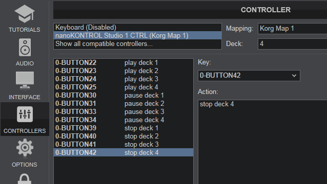The image size is (327, 184).
Task: Select the 0-BUTTON22 play deck 1 mapping
Action: (124, 63)
